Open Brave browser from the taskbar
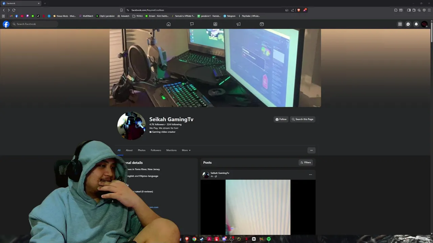Viewport: 433px width, 243px height. coord(187,239)
